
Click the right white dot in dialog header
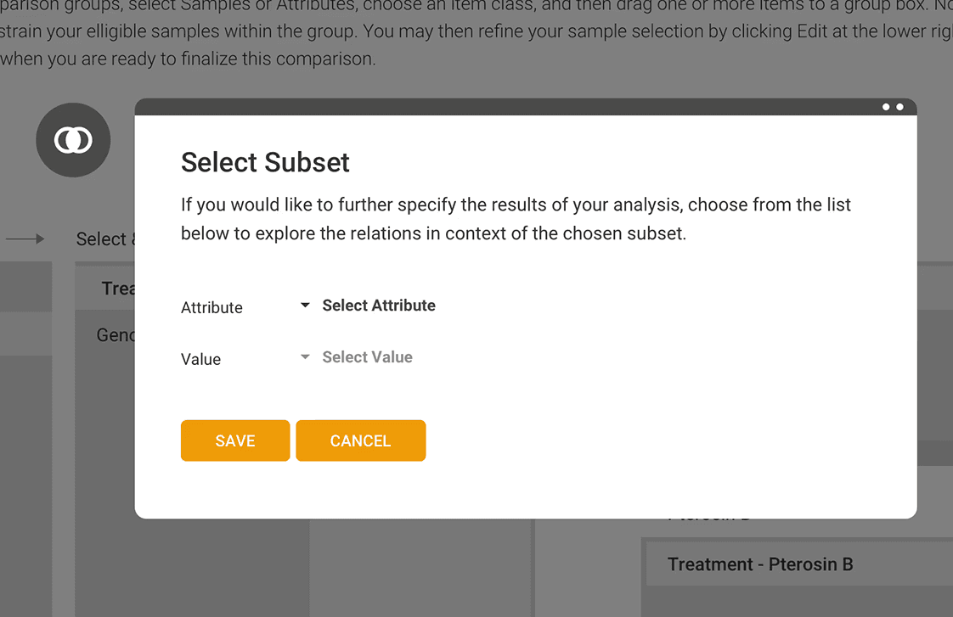click(x=900, y=107)
